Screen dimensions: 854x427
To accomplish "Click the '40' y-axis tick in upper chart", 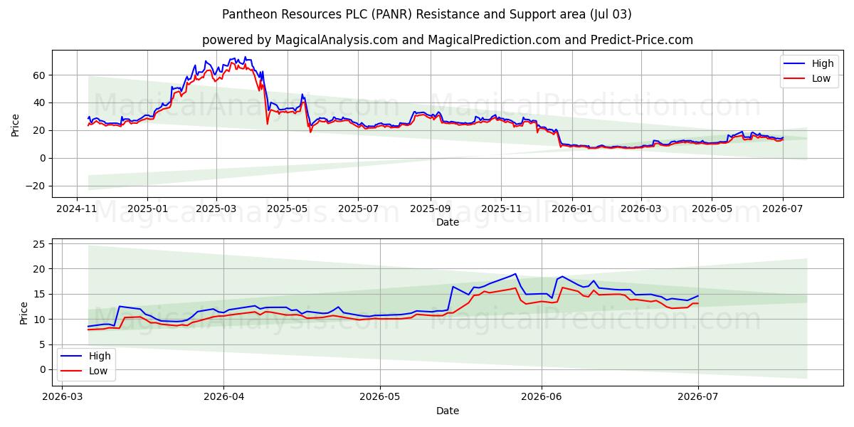I will [40, 102].
